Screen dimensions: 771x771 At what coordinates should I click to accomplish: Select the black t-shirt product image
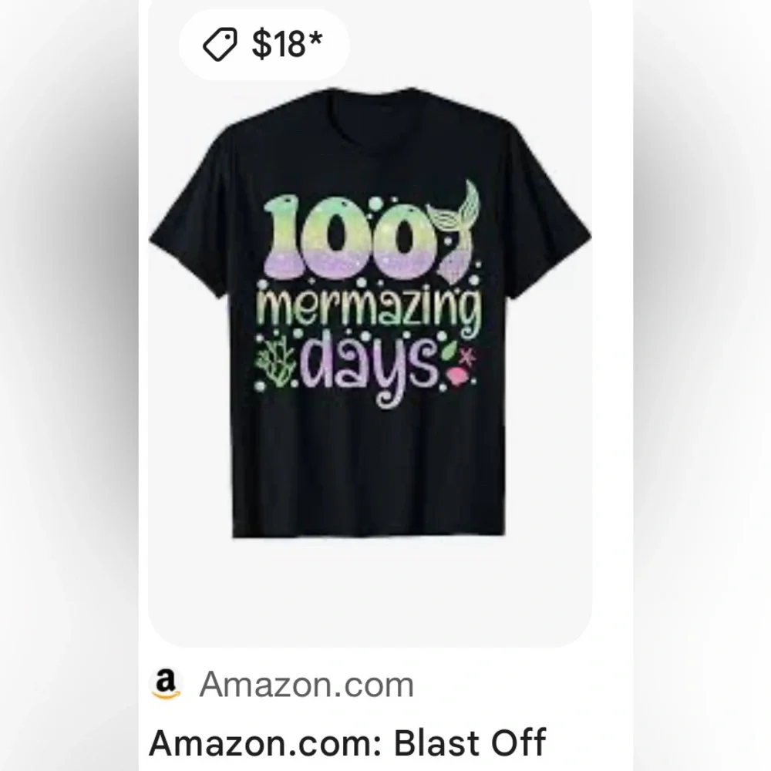(x=370, y=313)
